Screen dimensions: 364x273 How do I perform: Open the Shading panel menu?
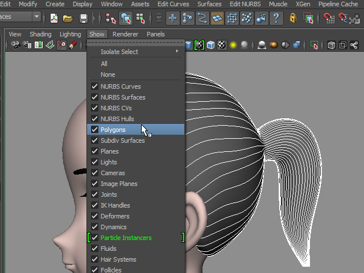tap(40, 34)
